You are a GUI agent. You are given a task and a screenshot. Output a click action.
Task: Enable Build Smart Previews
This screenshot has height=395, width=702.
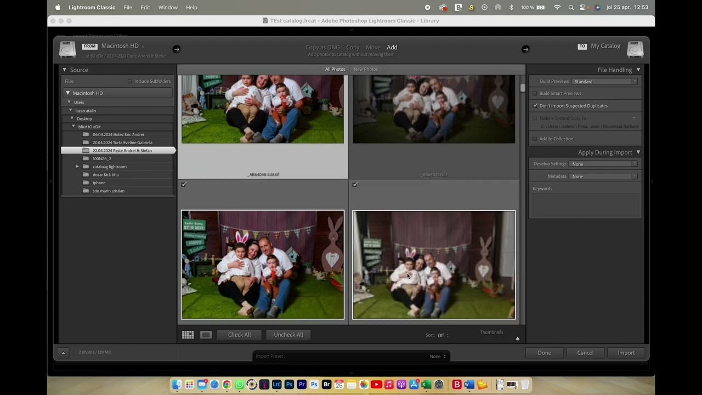click(535, 93)
